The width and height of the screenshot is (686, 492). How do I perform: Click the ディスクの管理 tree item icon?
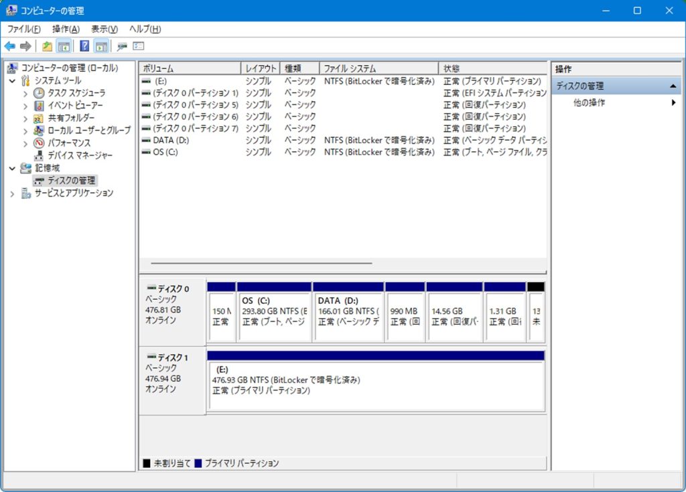(x=39, y=181)
